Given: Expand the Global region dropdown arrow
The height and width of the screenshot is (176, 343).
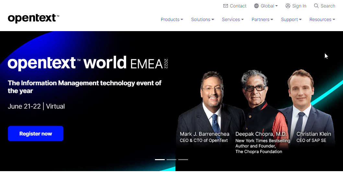Looking at the screenshot, I should 277,6.
